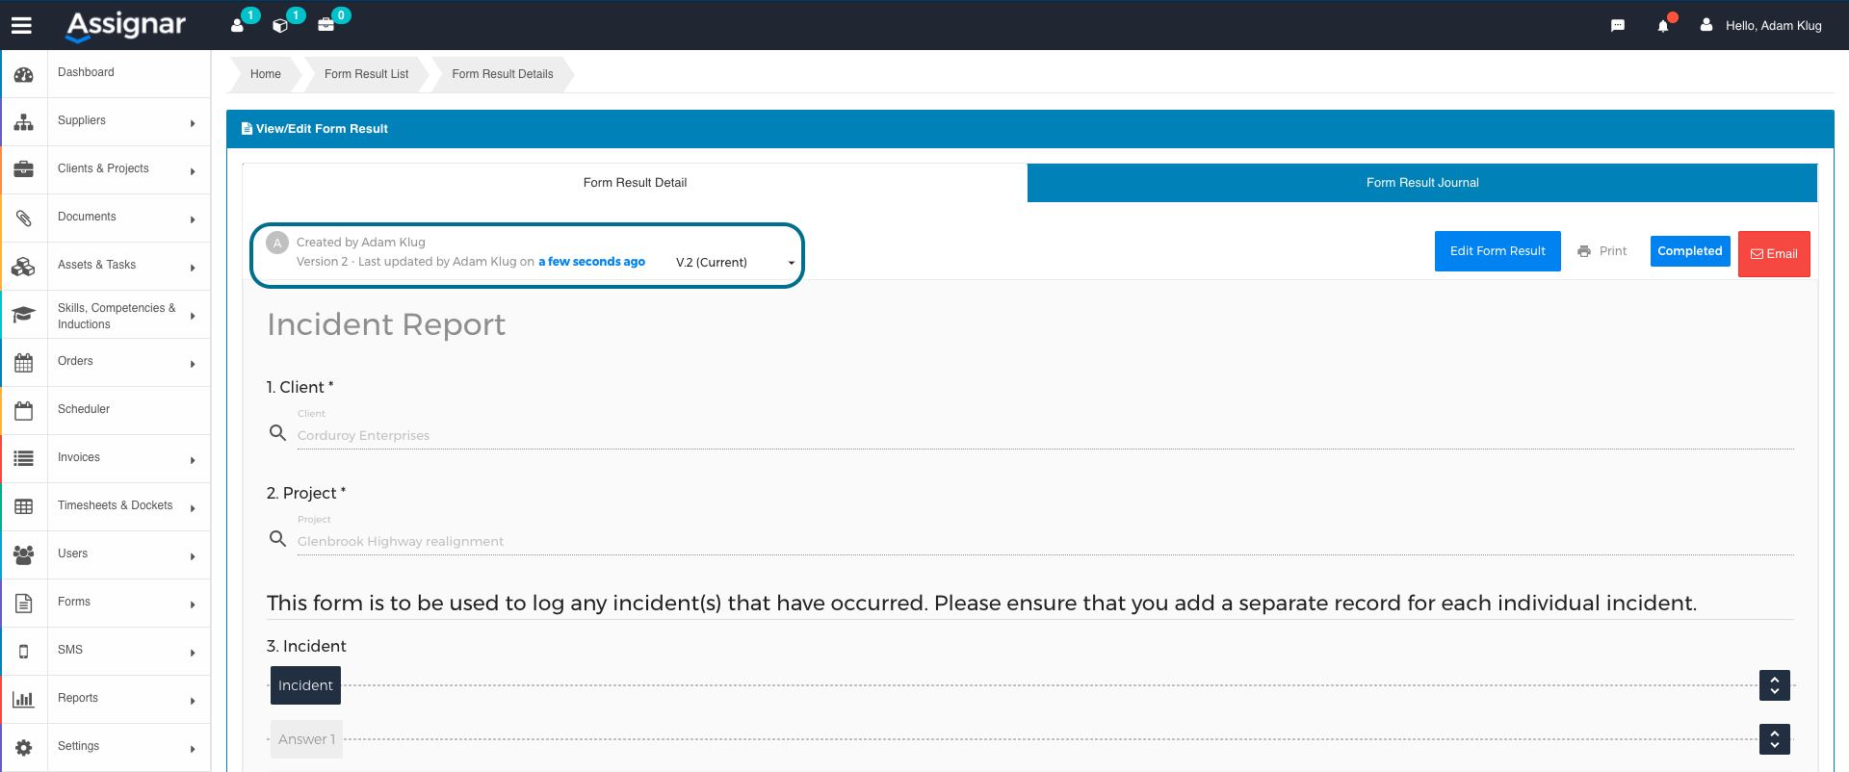Open the chat messages icon
This screenshot has width=1849, height=772.
click(x=1618, y=26)
